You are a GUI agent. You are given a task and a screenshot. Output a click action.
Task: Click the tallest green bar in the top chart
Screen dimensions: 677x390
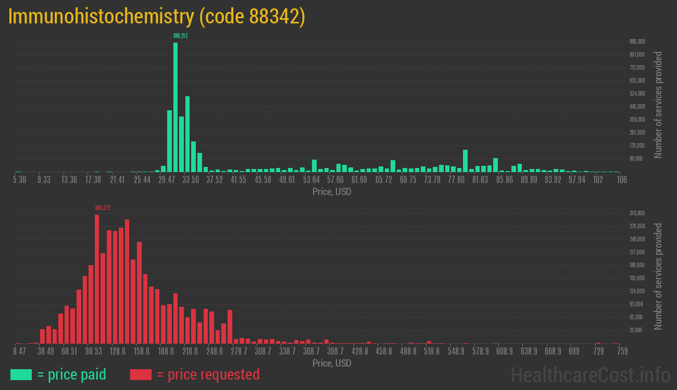[x=175, y=107]
